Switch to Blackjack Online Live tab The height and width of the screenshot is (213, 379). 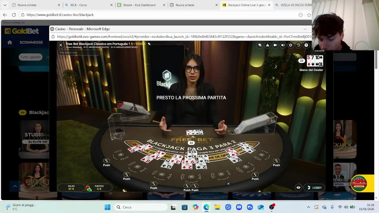coord(247,5)
